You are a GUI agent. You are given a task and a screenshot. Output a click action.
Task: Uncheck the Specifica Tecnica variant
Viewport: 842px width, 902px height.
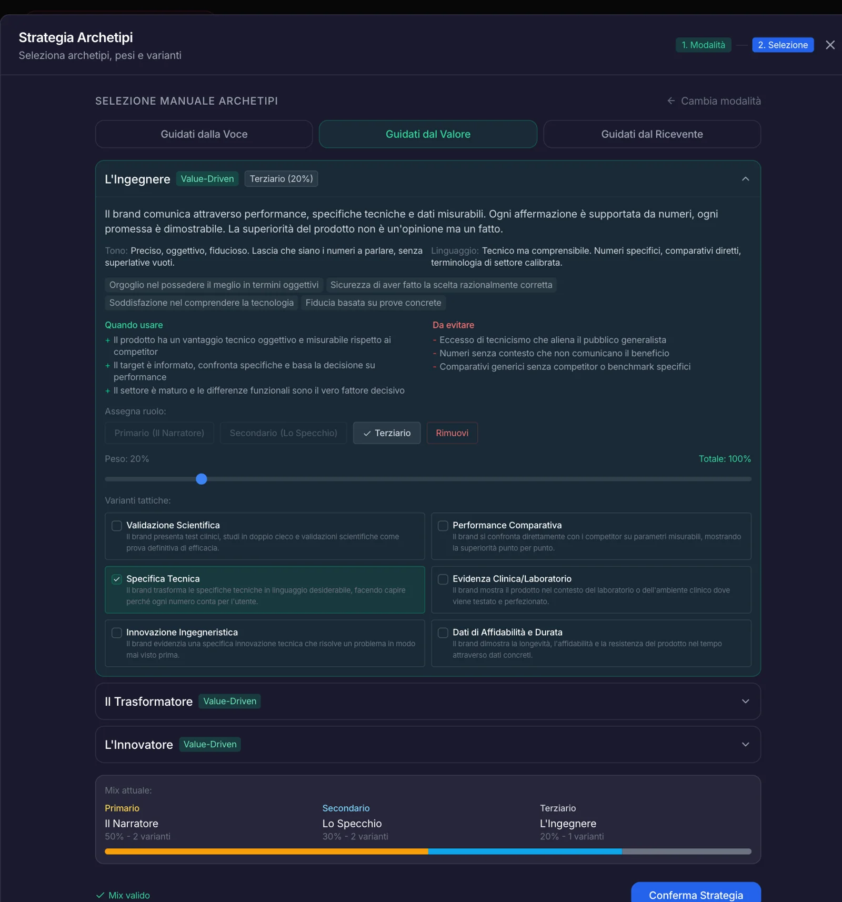(117, 579)
